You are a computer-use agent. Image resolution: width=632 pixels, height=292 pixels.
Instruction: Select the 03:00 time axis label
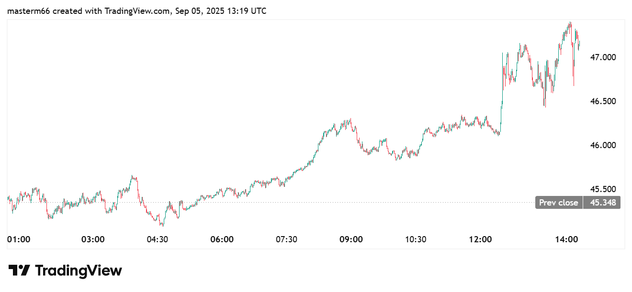click(93, 239)
